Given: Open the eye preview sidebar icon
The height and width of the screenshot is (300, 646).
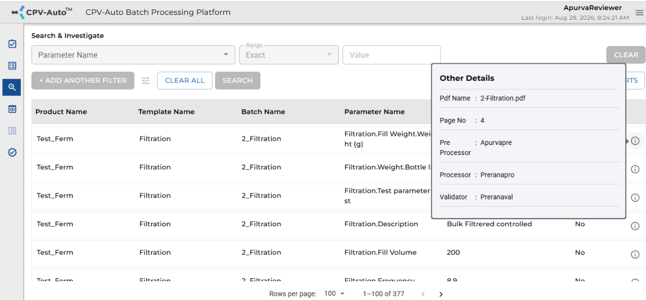Looking at the screenshot, I should coord(12,109).
